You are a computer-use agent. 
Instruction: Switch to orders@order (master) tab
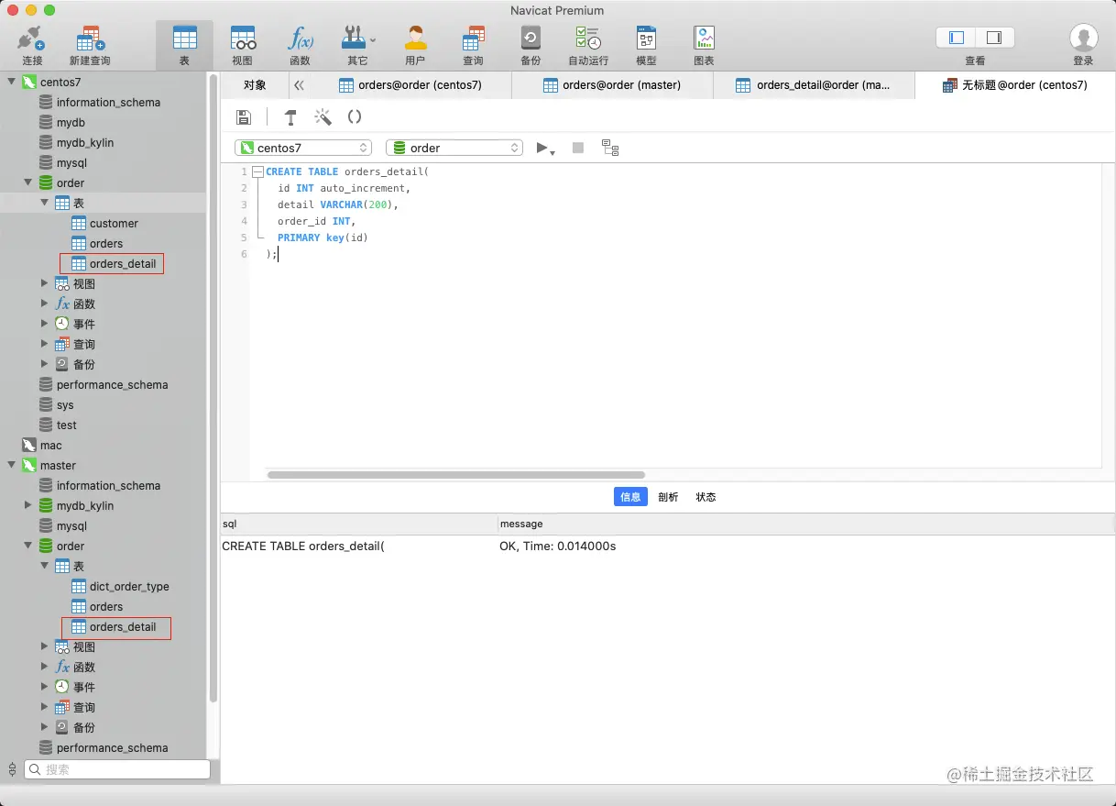pos(611,85)
